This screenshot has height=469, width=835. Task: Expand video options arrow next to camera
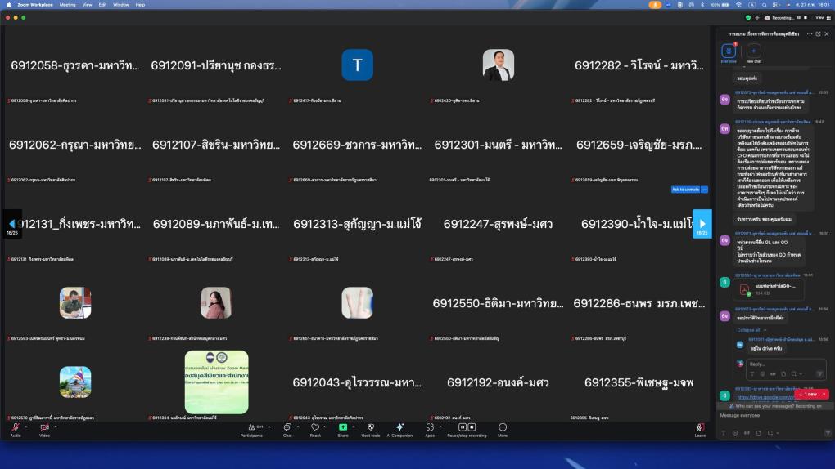click(x=56, y=426)
